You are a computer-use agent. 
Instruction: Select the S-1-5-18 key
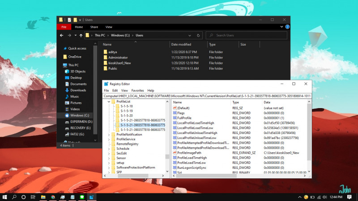pyautogui.click(x=127, y=106)
